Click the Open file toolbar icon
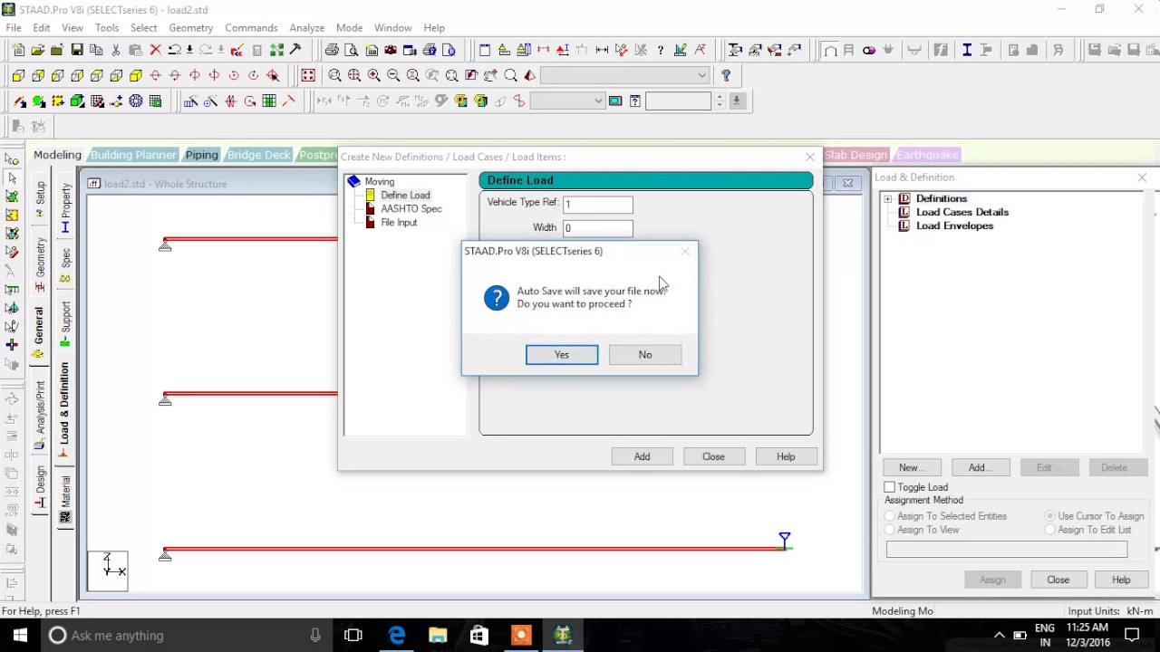Image resolution: width=1160 pixels, height=652 pixels. [38, 51]
